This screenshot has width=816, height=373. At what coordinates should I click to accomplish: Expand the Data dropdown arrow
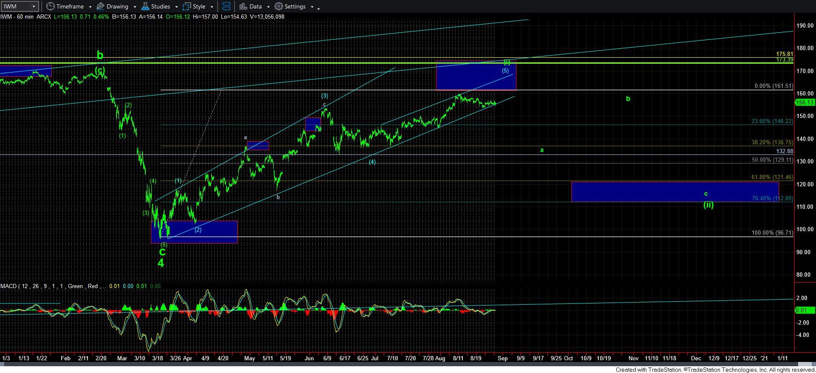coord(268,7)
